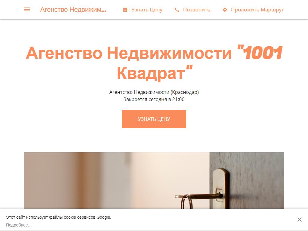This screenshot has width=308, height=231.
Task: Choose Позвонить in the top bar
Action: point(197,10)
